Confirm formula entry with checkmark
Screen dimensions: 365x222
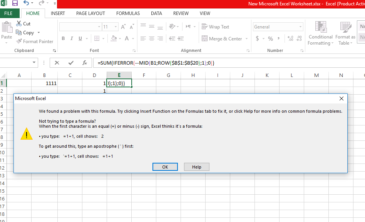(71, 63)
